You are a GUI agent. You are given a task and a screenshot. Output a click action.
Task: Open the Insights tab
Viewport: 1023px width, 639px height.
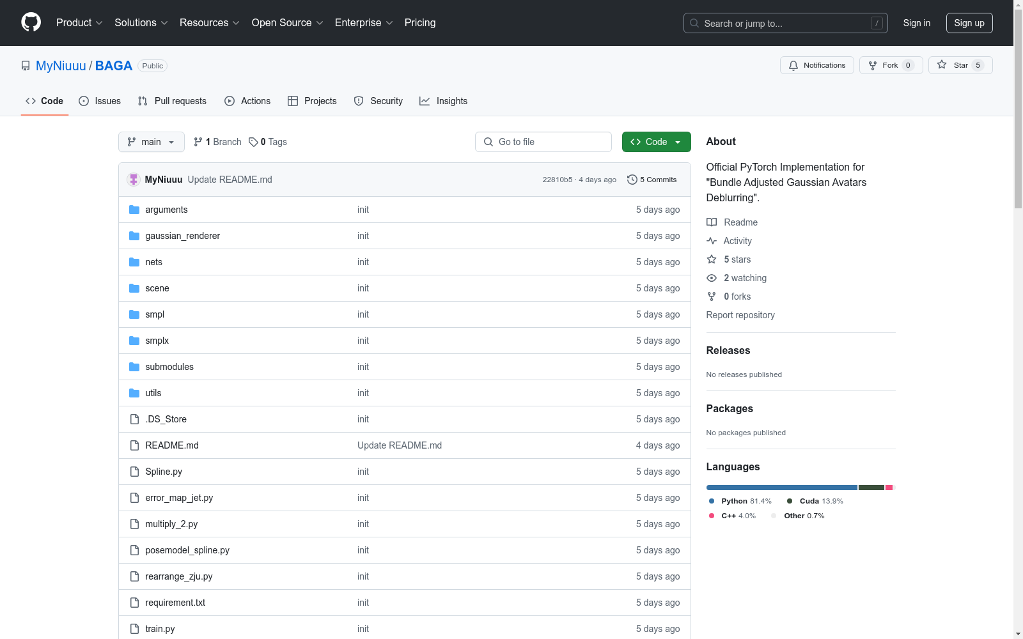pyautogui.click(x=443, y=101)
